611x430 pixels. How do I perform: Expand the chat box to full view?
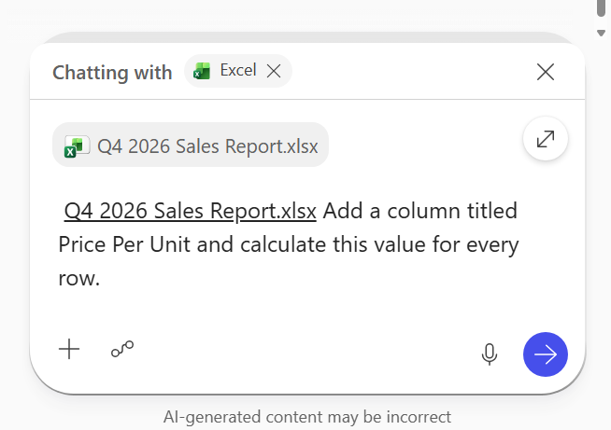546,139
